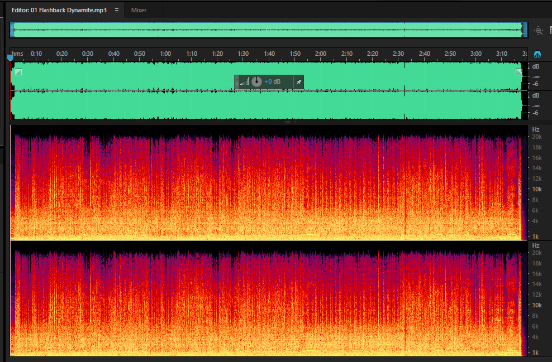Pin the volume HUD with the pushpin icon
The width and height of the screenshot is (552, 362).
(298, 82)
